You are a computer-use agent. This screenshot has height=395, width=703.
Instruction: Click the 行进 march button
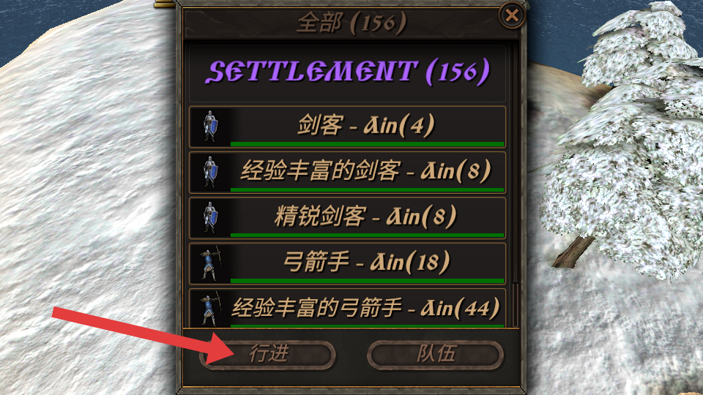pos(268,355)
